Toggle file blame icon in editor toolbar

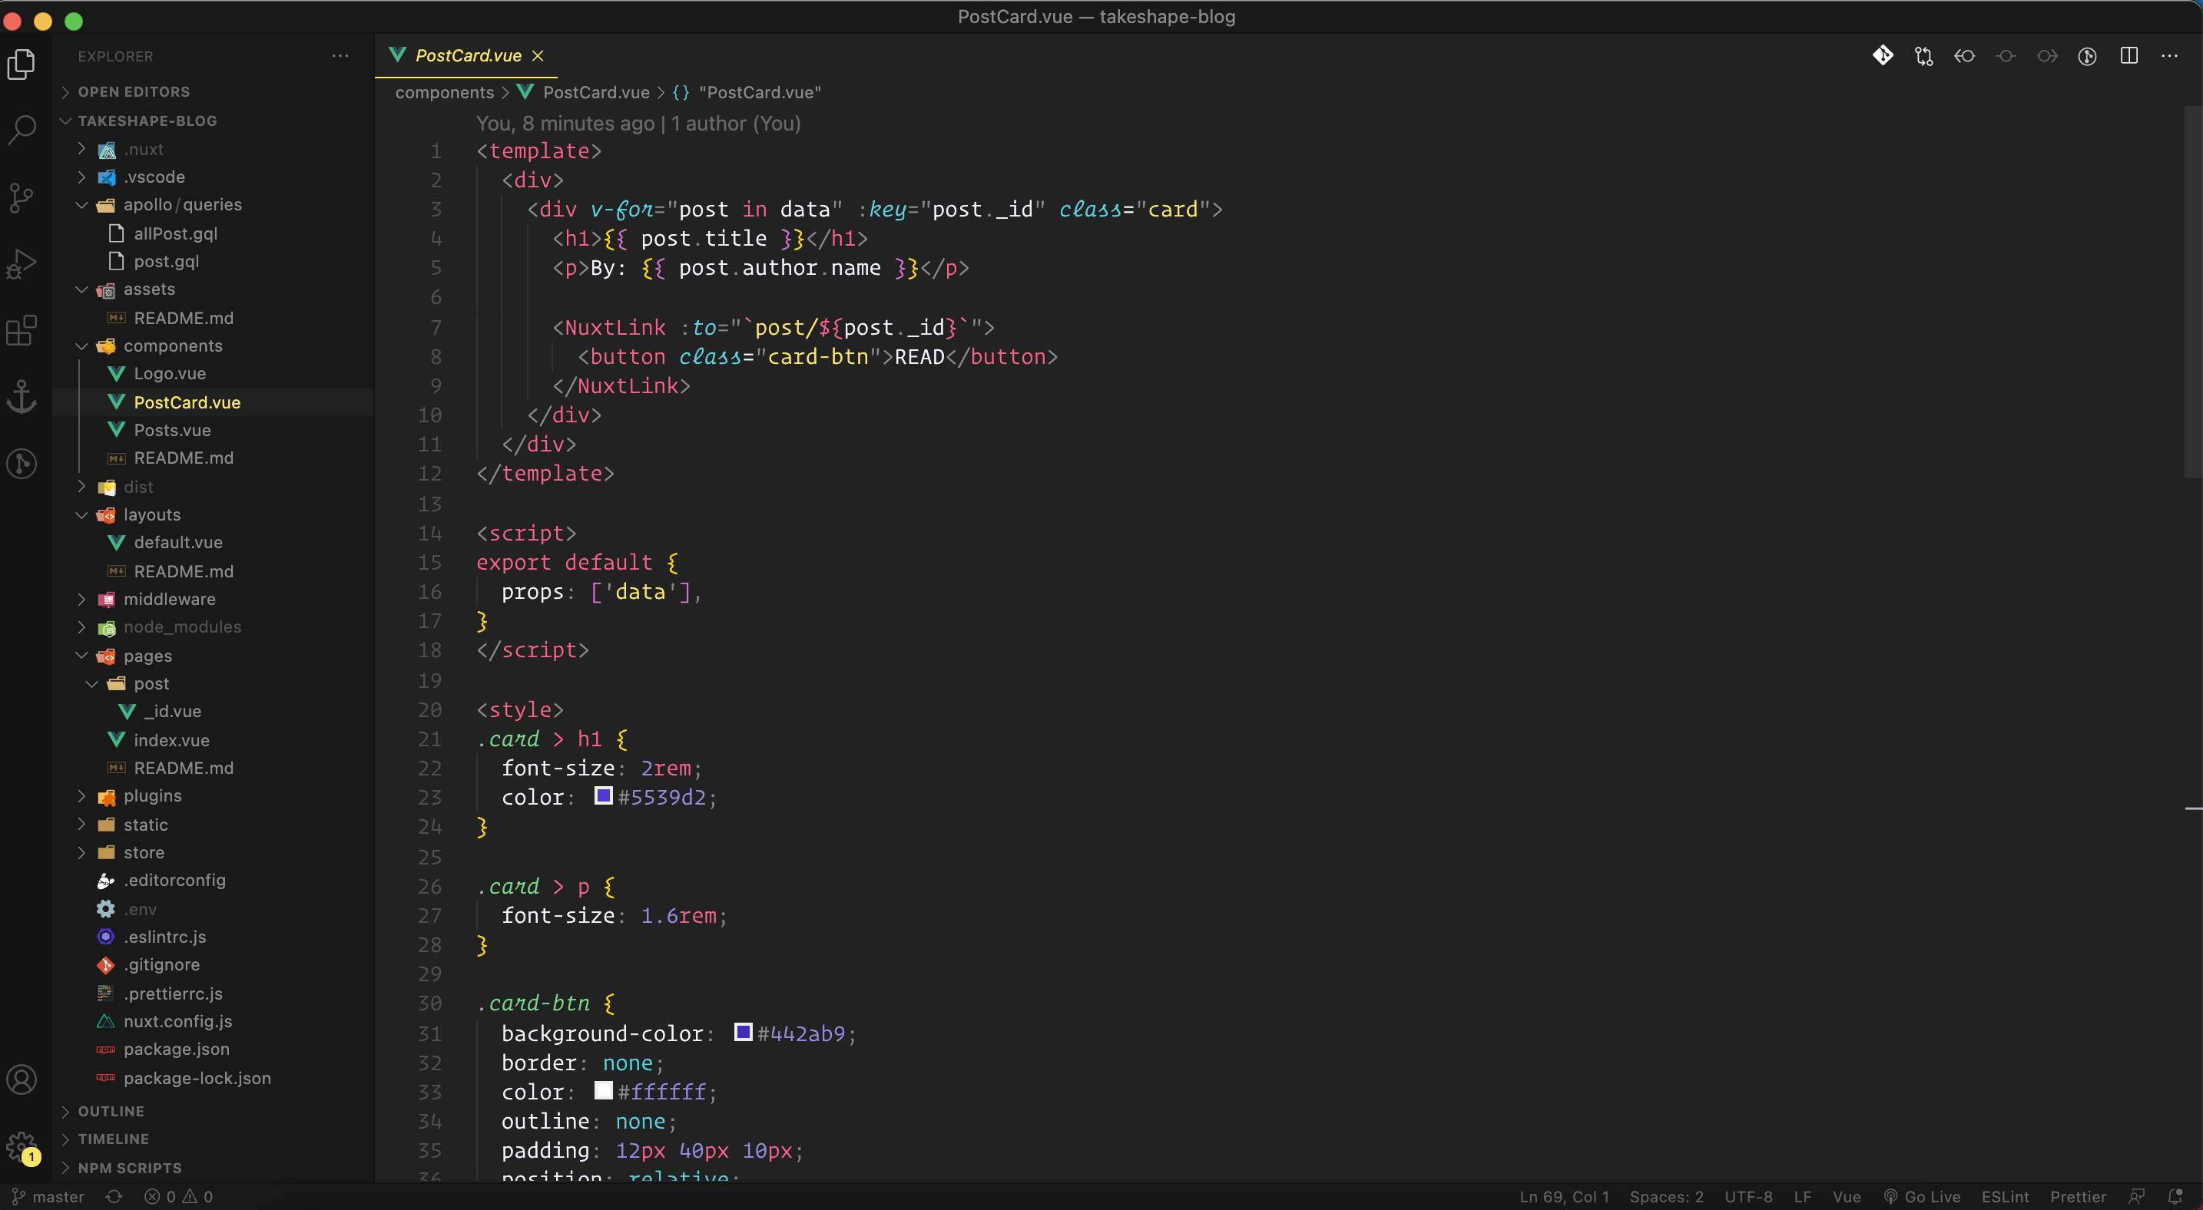(2088, 55)
